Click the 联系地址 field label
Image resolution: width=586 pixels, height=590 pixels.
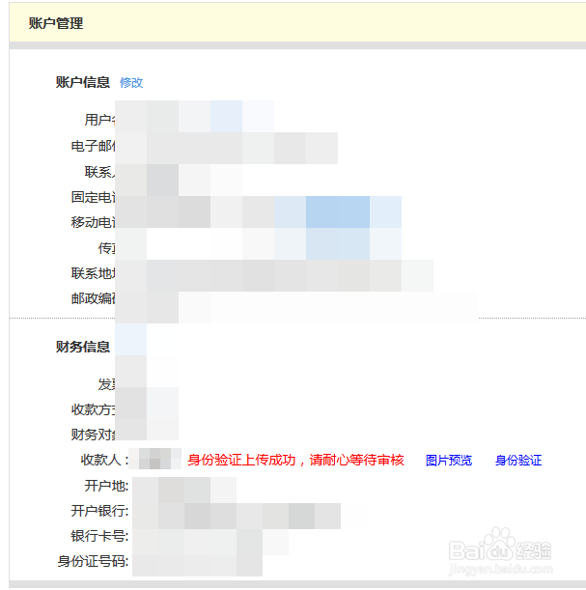(93, 273)
